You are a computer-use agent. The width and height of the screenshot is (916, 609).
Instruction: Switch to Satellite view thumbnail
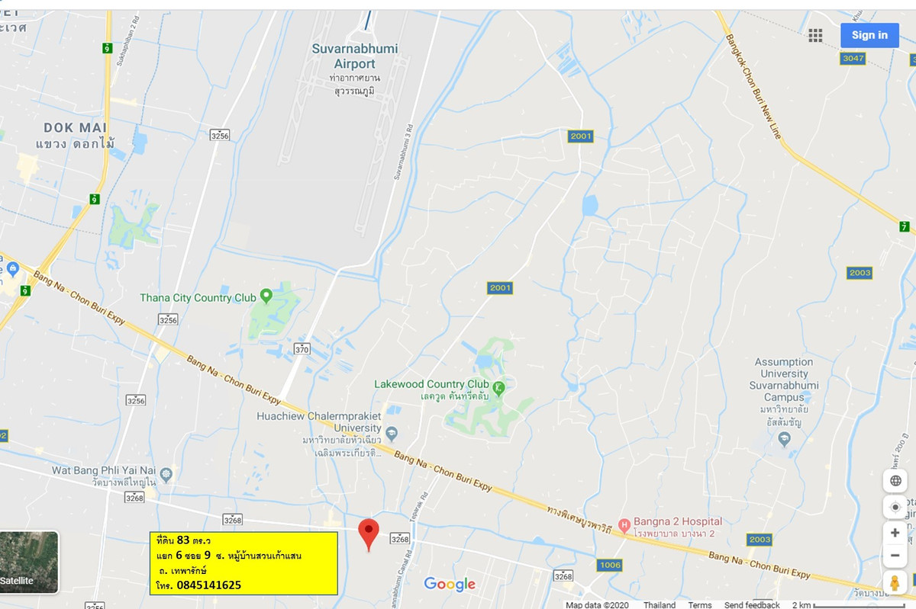tap(29, 563)
